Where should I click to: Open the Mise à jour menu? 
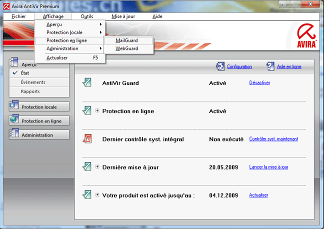point(123,16)
